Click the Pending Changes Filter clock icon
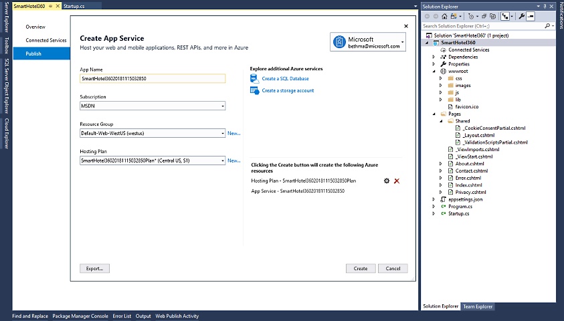 pos(472,16)
